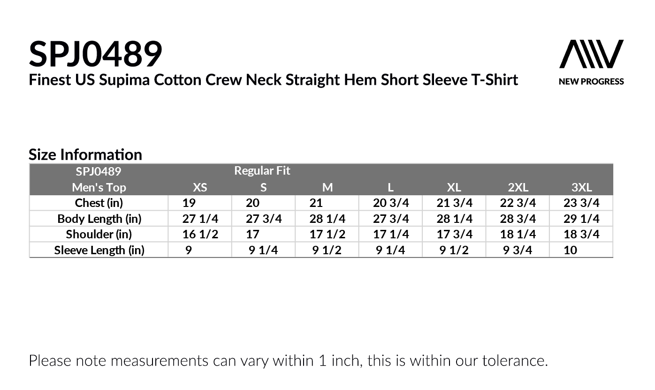Click the Size Information heading

click(85, 155)
